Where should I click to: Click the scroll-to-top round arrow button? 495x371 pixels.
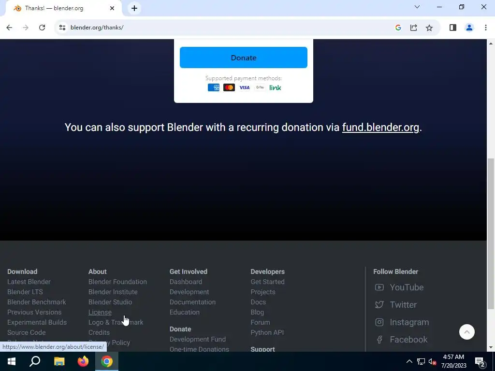[x=466, y=332]
